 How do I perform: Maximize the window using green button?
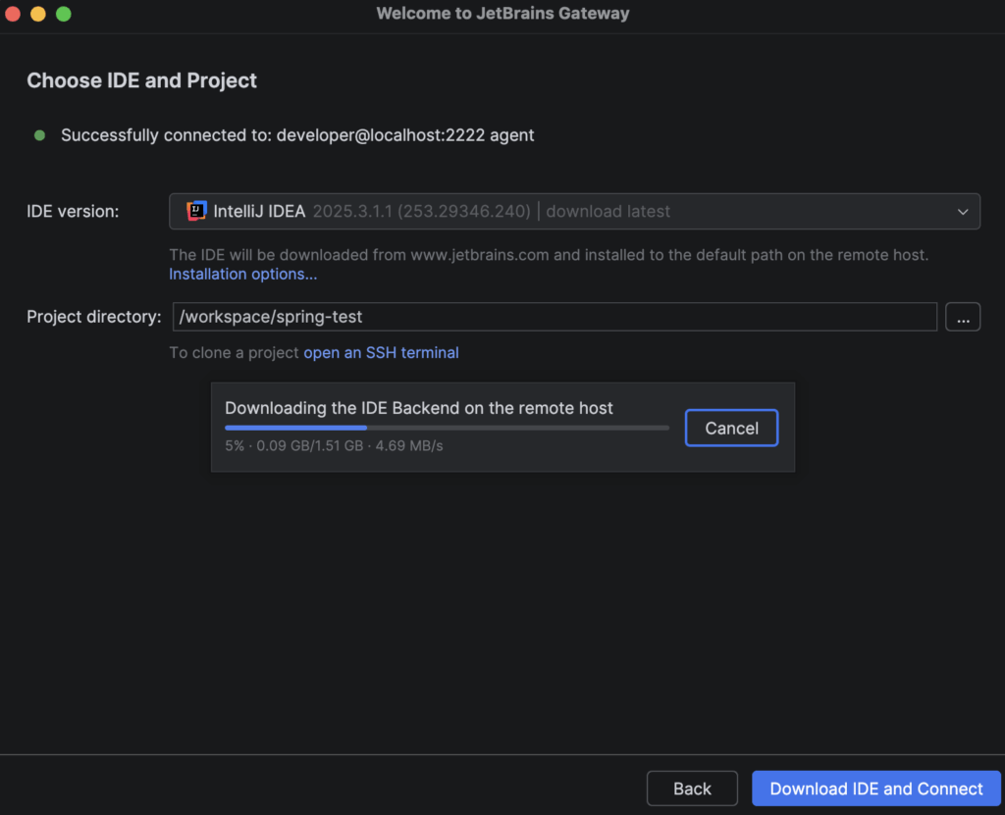click(64, 14)
